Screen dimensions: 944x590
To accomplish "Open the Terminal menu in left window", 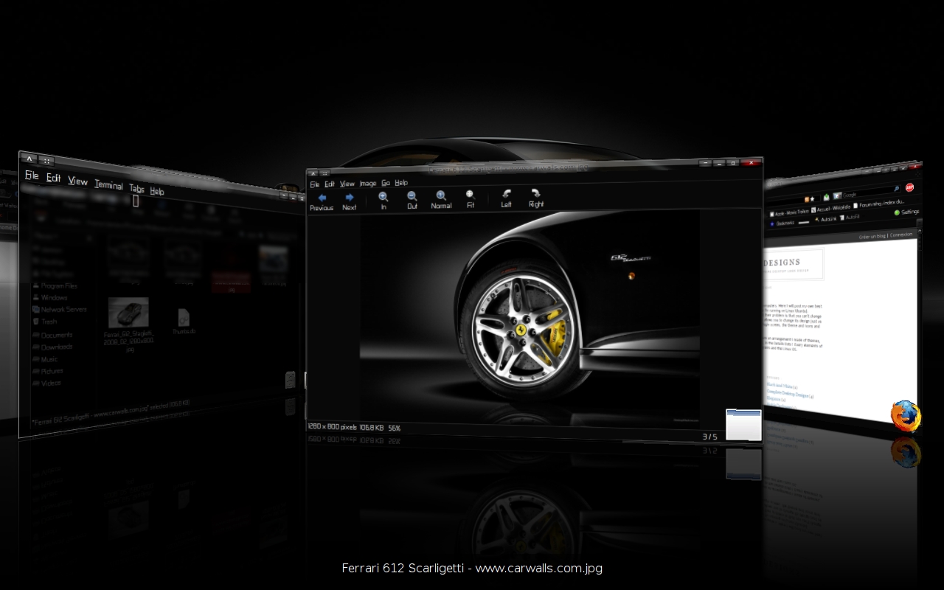I will 108,184.
